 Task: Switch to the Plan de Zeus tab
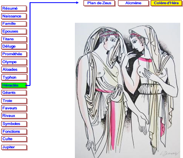(x=99, y=3)
